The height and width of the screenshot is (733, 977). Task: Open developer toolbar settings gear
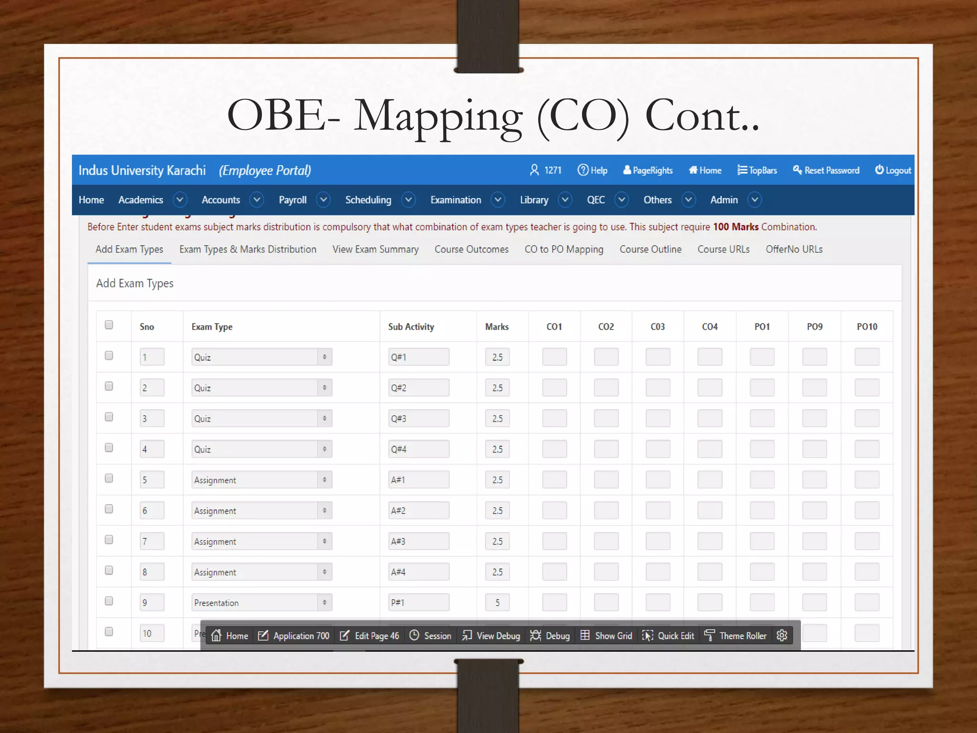click(x=781, y=635)
